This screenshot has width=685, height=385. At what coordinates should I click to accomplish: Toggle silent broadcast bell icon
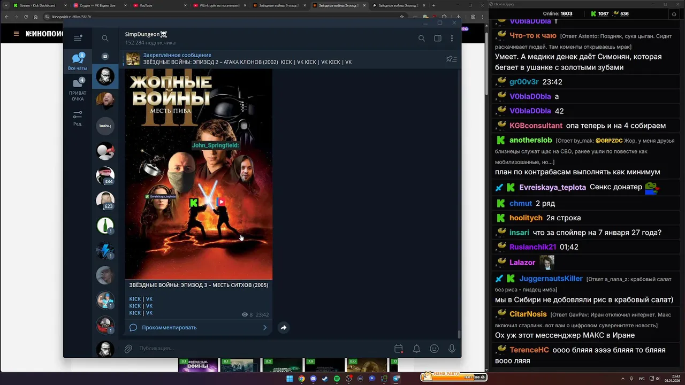pyautogui.click(x=416, y=349)
